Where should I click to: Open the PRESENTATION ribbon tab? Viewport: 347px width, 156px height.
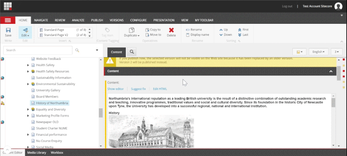[164, 20]
